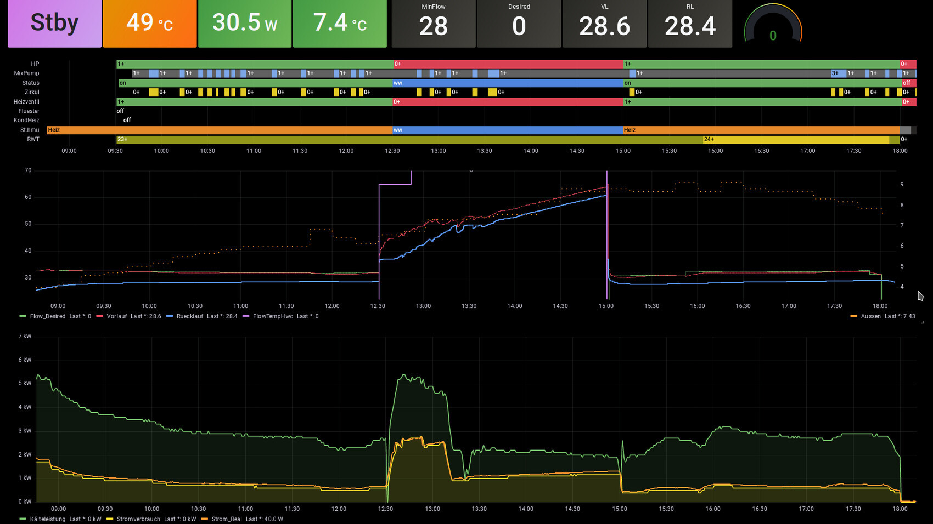Click the red 0+ segment in Heizventil row
933x524 pixels.
click(508, 102)
